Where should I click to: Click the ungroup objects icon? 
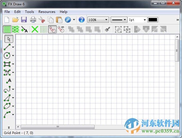point(127,29)
